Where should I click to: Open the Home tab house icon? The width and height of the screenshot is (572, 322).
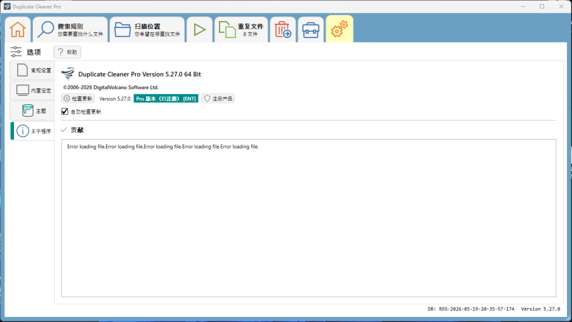click(x=17, y=30)
